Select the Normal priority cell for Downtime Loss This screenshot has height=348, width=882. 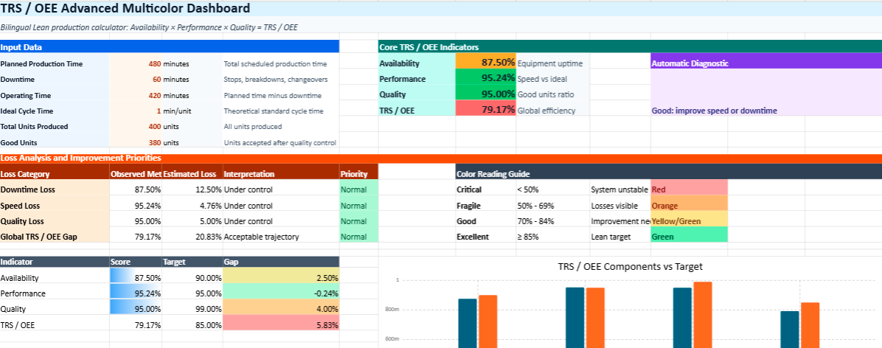point(358,189)
